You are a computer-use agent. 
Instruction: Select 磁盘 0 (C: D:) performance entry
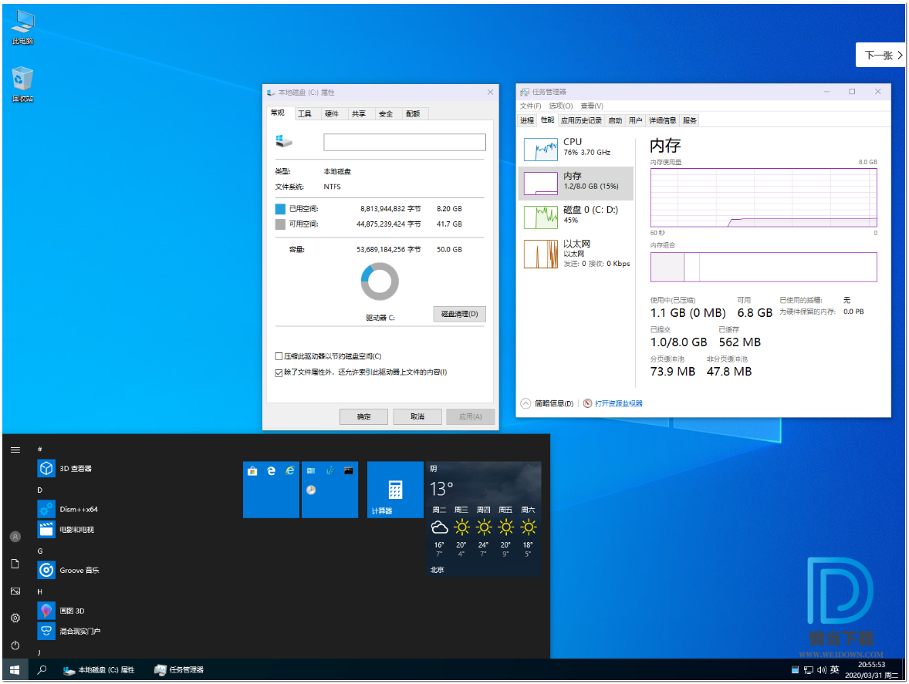tap(576, 217)
